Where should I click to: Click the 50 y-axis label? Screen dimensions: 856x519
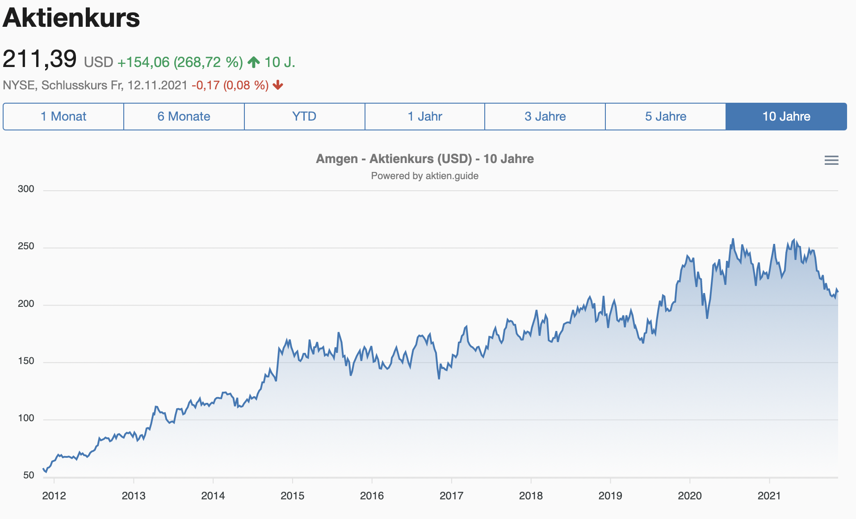pyautogui.click(x=29, y=475)
